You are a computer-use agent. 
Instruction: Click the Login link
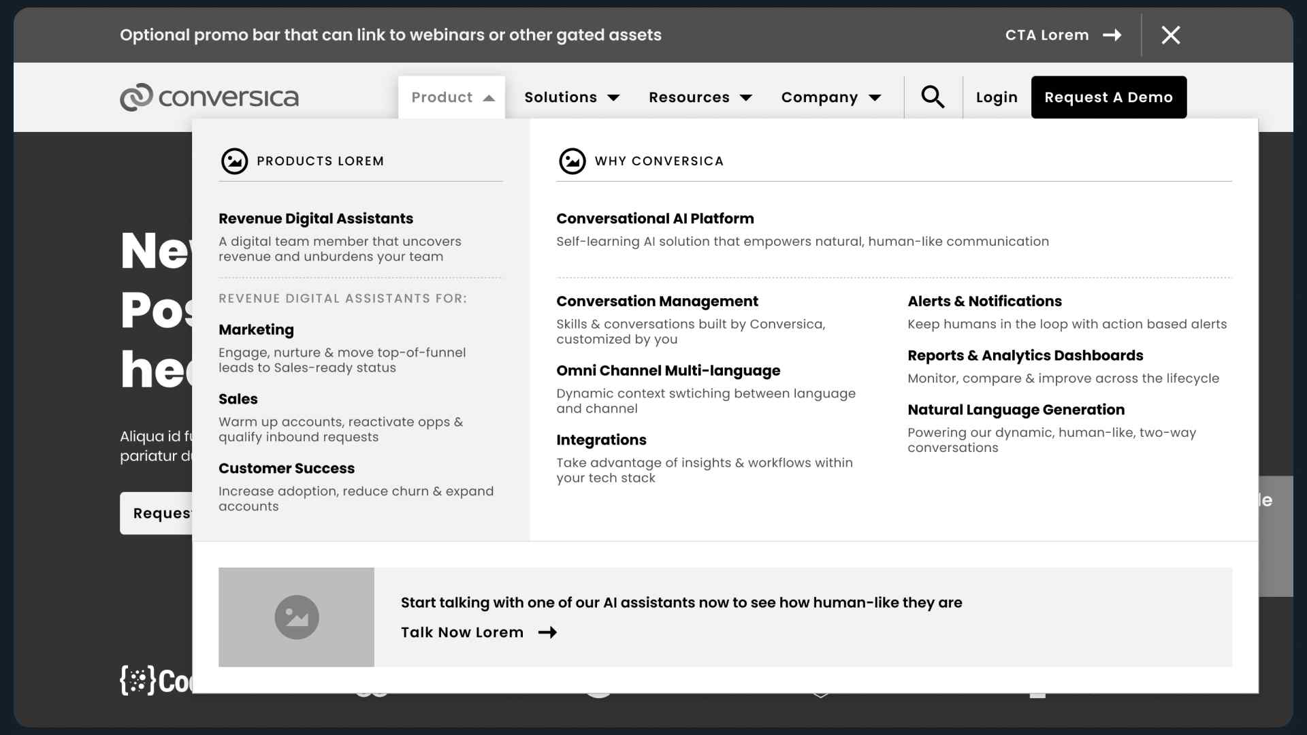[x=996, y=97]
